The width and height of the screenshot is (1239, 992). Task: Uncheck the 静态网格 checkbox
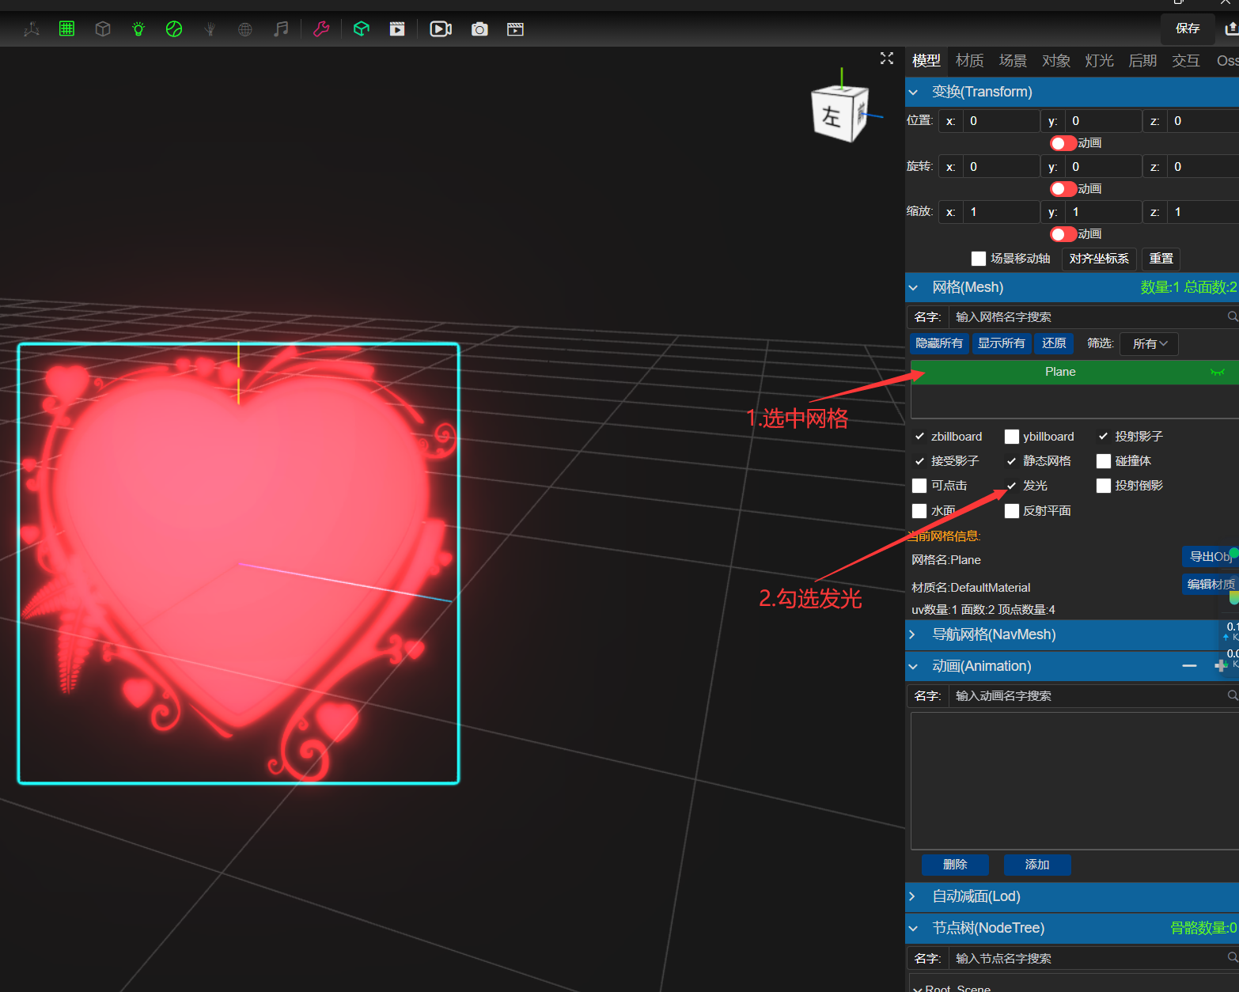1011,461
